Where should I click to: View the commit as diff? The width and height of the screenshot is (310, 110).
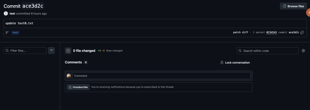245,33
